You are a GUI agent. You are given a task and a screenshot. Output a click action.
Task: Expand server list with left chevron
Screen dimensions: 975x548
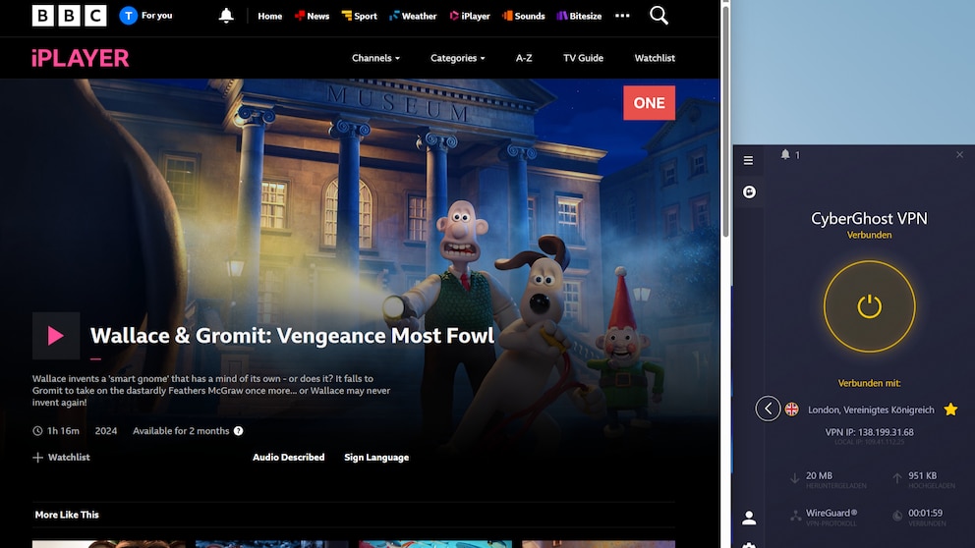coord(768,409)
